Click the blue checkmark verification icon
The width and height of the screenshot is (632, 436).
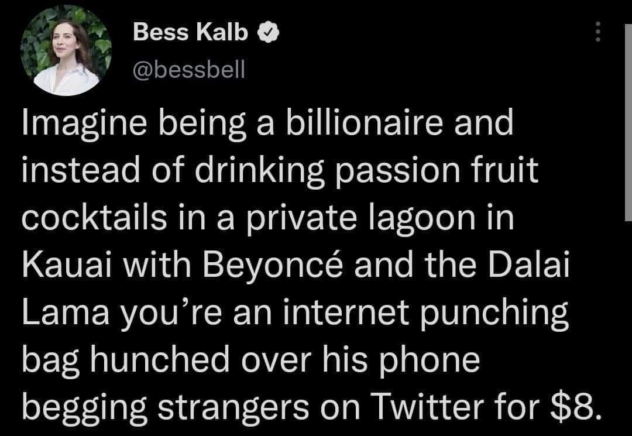(268, 33)
